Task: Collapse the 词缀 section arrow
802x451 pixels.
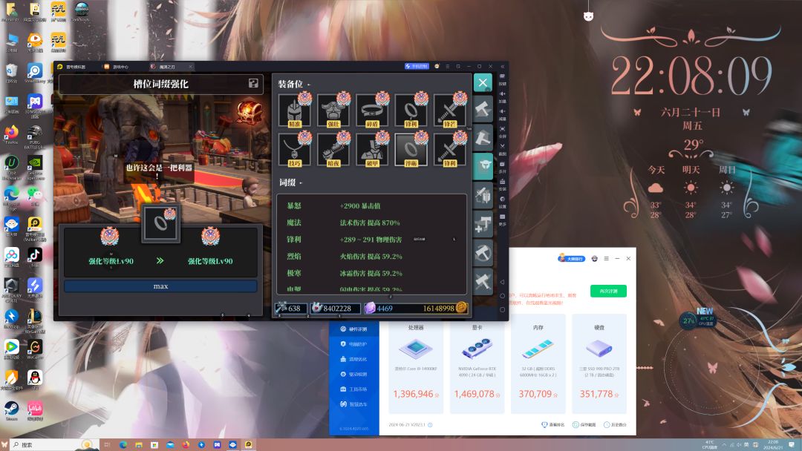Action: [x=301, y=183]
